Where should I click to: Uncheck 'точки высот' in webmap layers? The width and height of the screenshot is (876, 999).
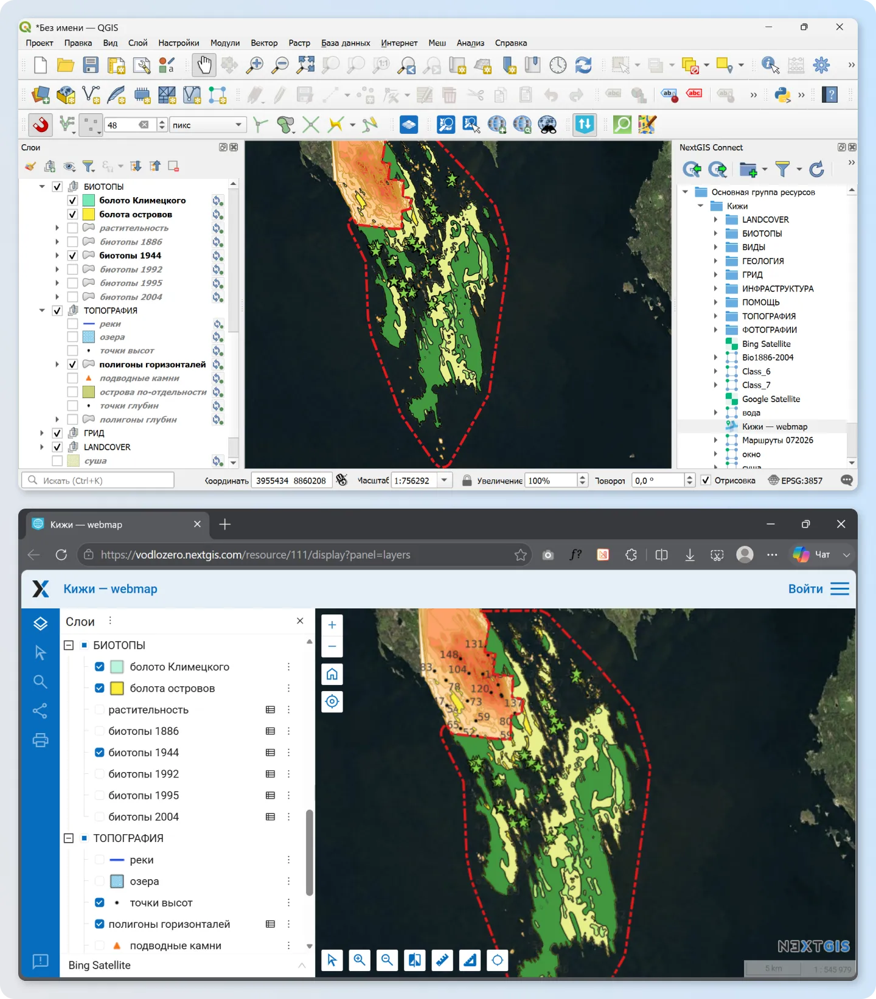pos(100,902)
